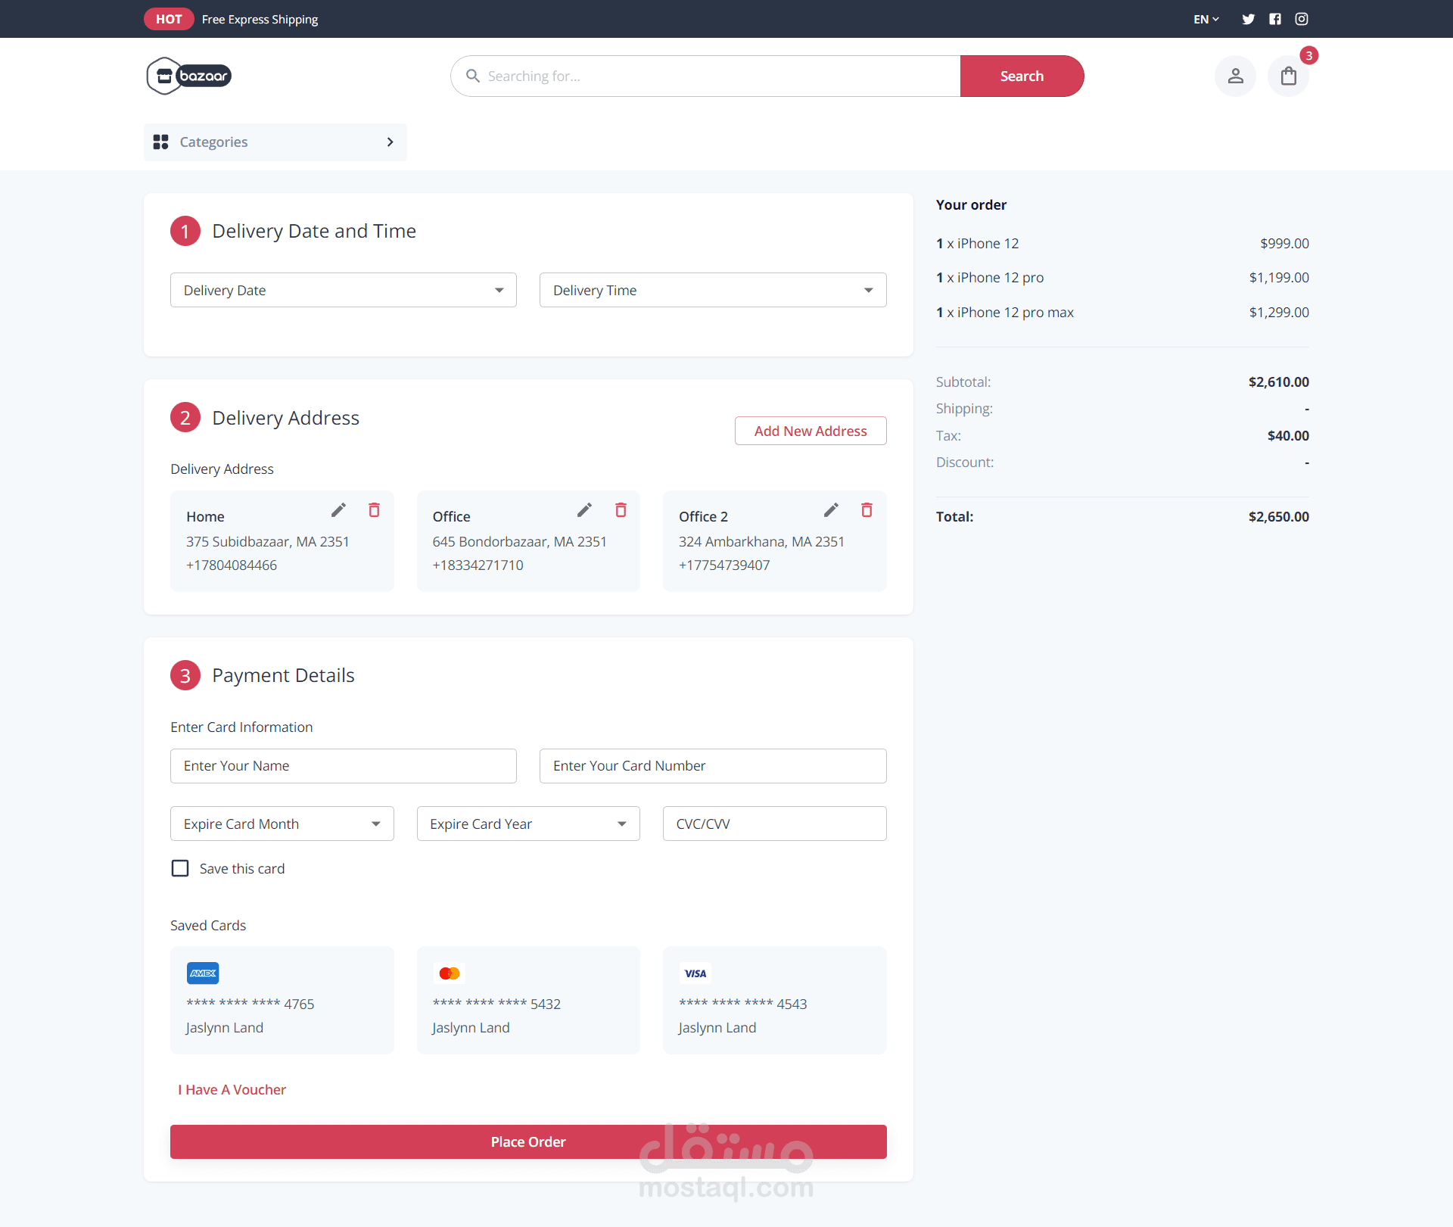The width and height of the screenshot is (1453, 1227).
Task: Click the user account profile icon
Action: (x=1235, y=76)
